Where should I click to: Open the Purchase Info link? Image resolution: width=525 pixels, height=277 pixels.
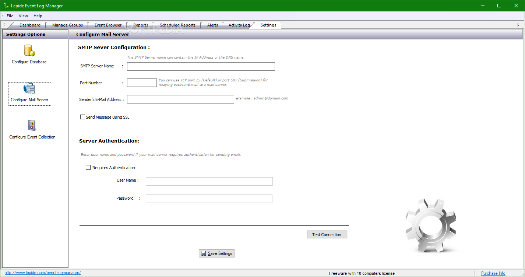point(493,273)
